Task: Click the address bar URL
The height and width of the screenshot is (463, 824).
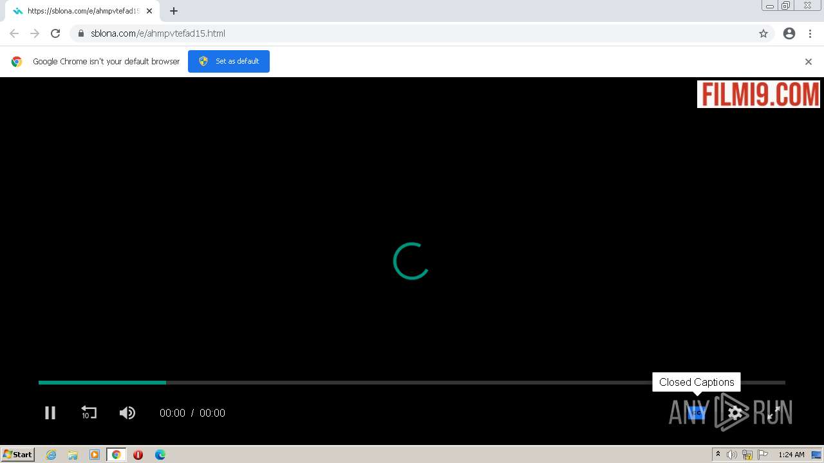Action: [158, 33]
